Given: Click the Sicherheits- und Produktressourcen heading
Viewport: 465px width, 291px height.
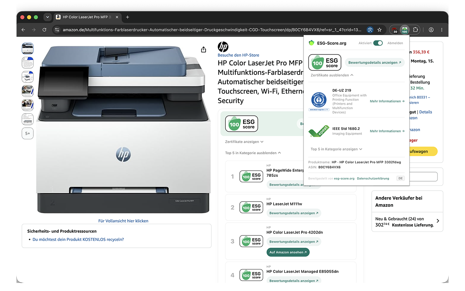Looking at the screenshot, I should (62, 231).
